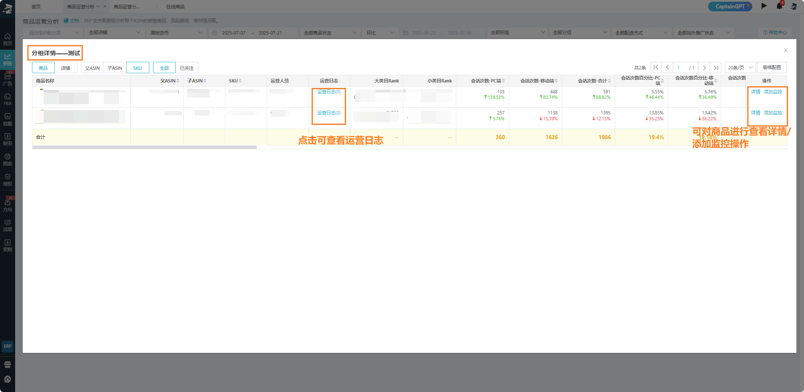Open 方舟 section in left sidebar
The image size is (804, 392).
point(8,205)
